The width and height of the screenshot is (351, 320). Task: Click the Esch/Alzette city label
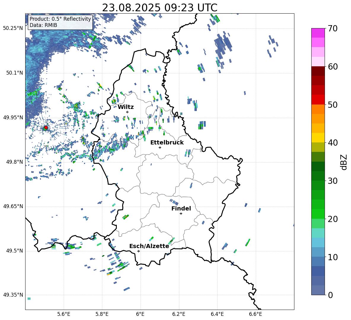(x=149, y=246)
